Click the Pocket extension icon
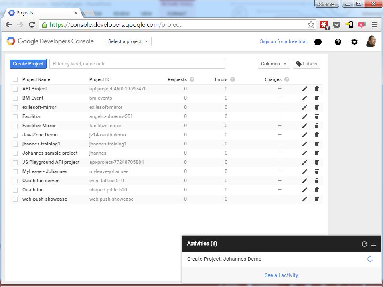383x287 pixels. (x=337, y=24)
